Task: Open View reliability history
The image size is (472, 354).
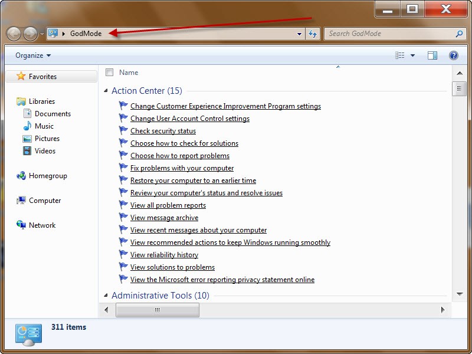Action: click(164, 255)
